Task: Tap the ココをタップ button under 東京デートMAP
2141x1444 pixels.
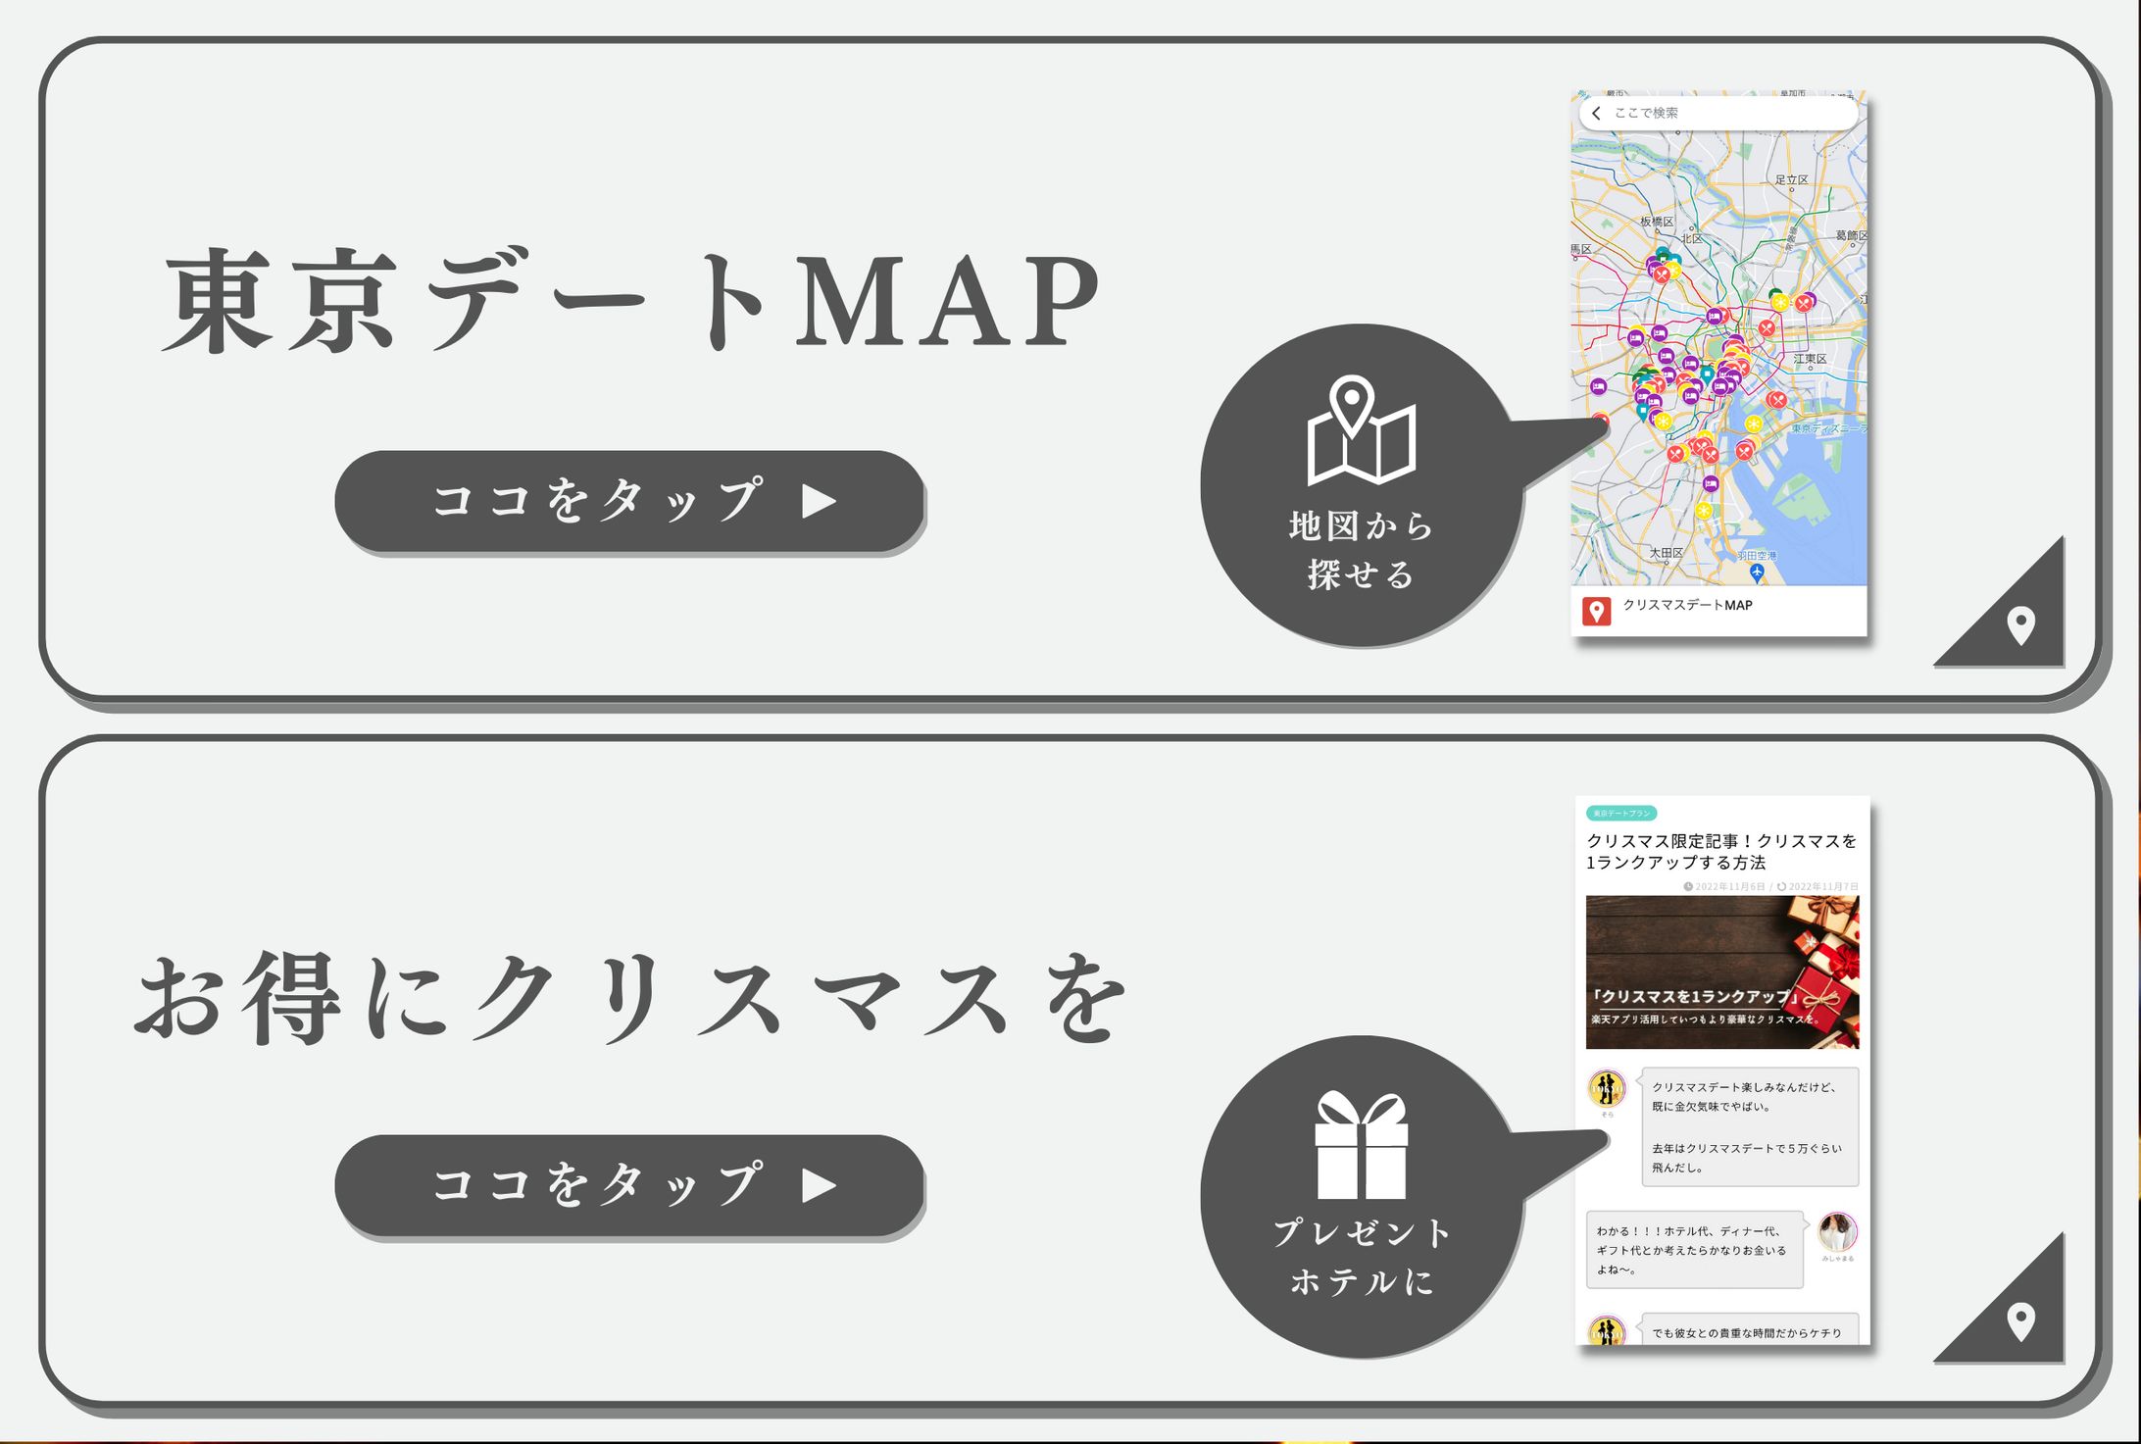Action: pyautogui.click(x=629, y=501)
